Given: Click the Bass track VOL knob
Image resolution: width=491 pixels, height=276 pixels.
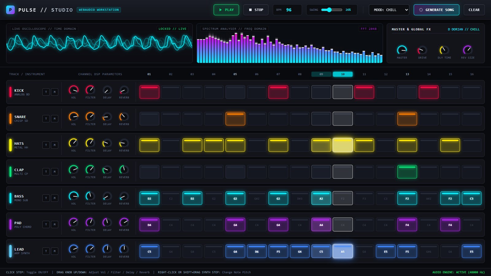Looking at the screenshot, I should pyautogui.click(x=74, y=196).
